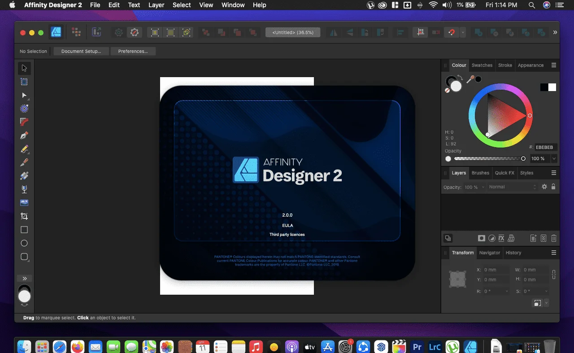Select the Pencil tool
This screenshot has height=353, width=574.
[x=24, y=148]
